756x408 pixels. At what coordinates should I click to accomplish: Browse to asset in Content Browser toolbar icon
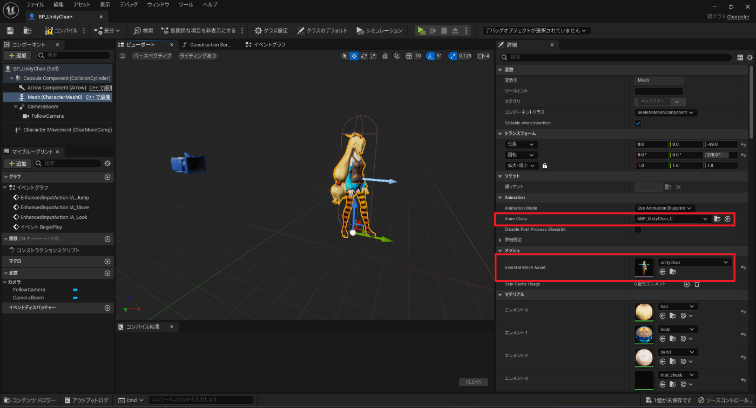(28, 31)
